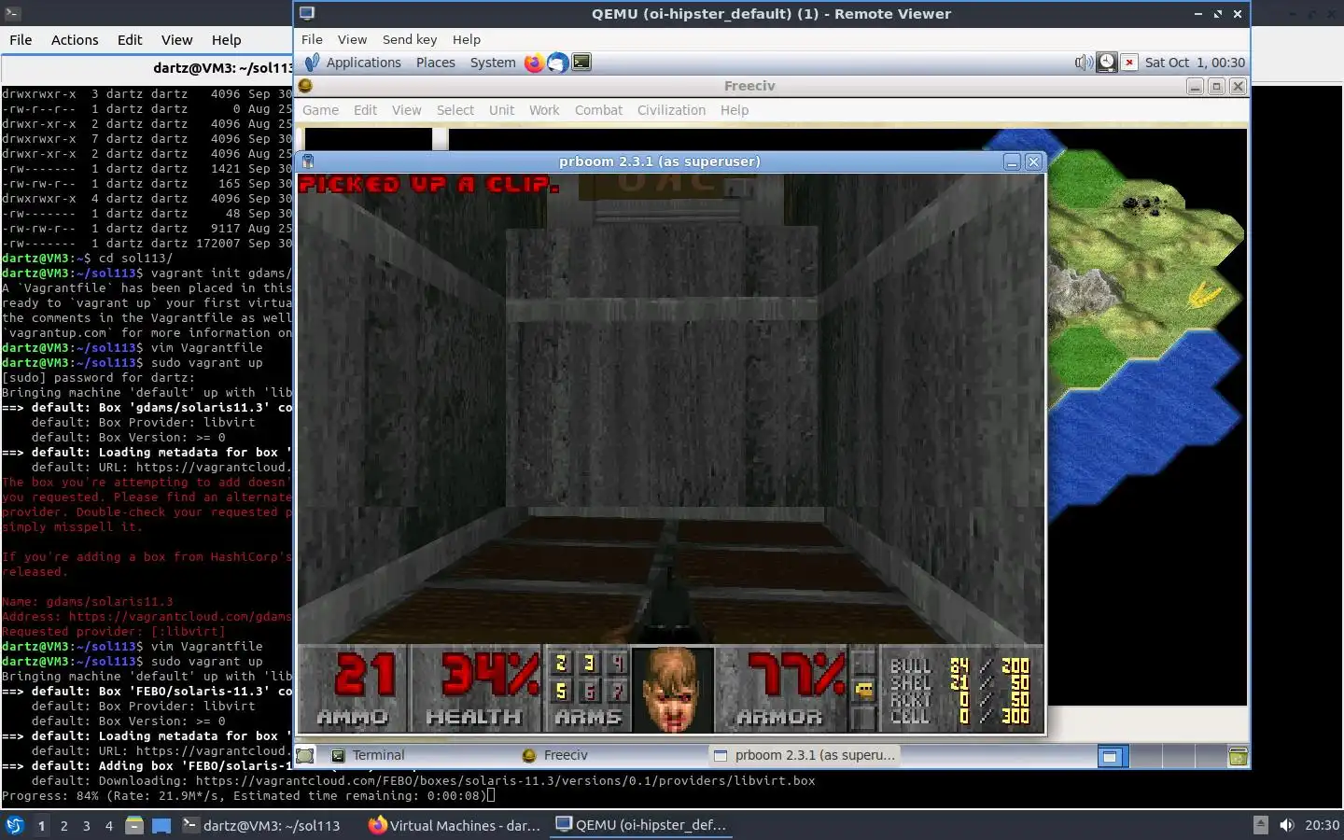Open Remote Viewer File menu
Screen dimensions: 1344x840
[312, 39]
